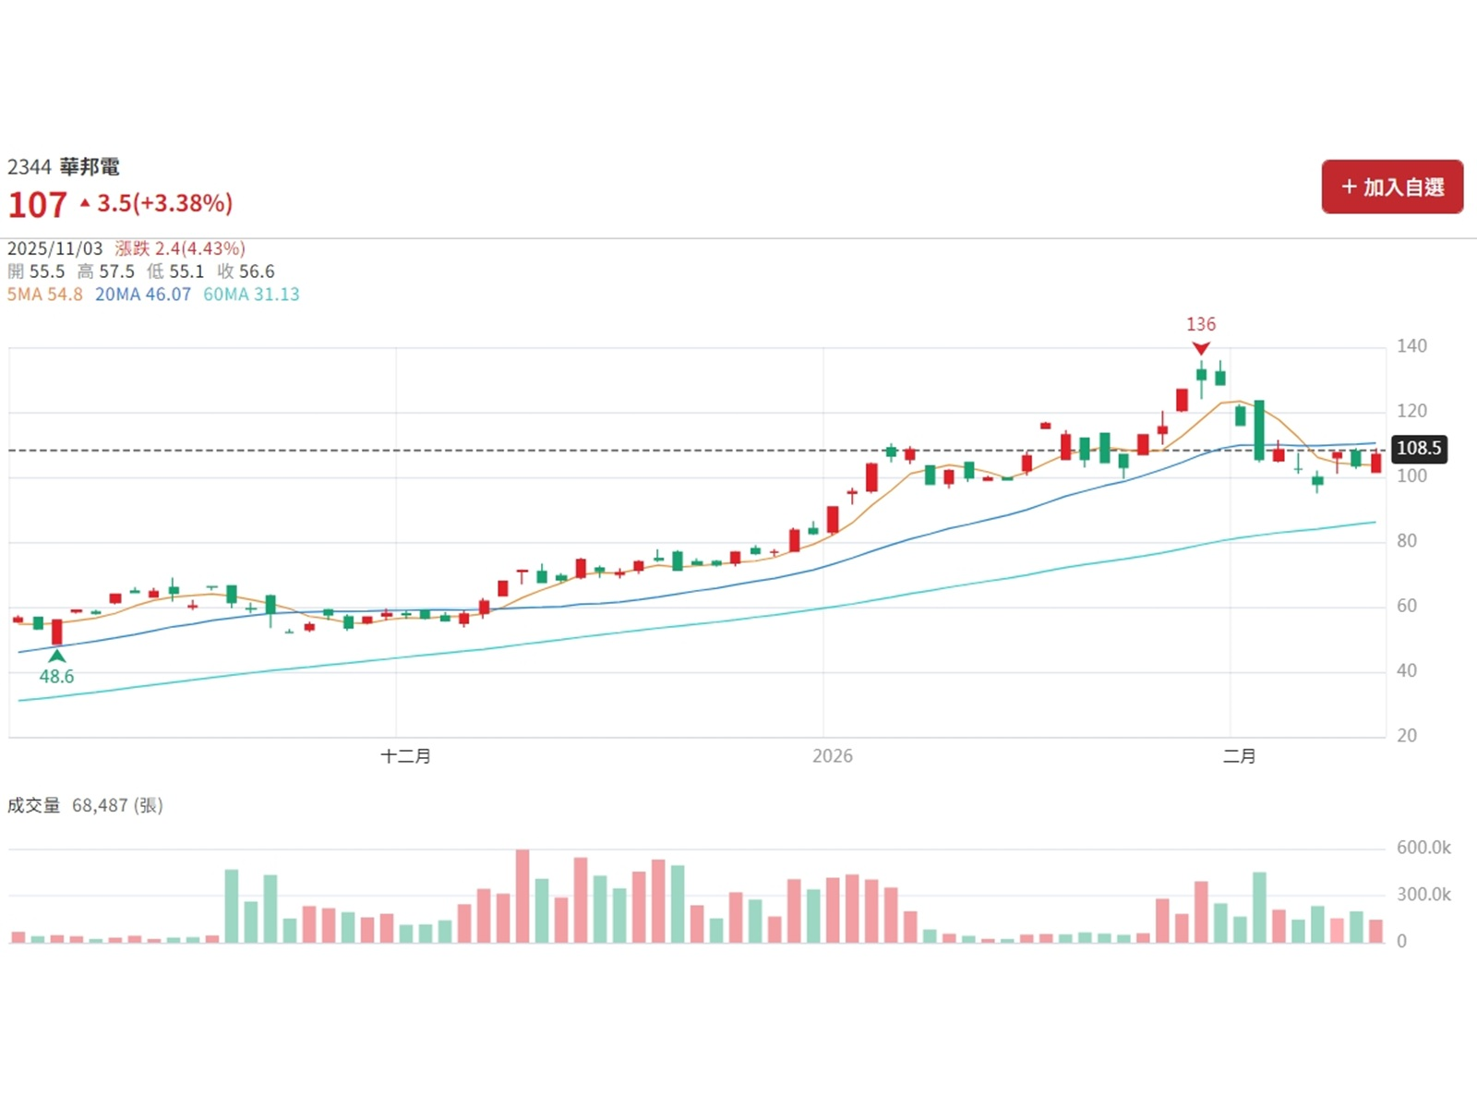Click the date 2025/11/03 in data row

click(x=54, y=248)
